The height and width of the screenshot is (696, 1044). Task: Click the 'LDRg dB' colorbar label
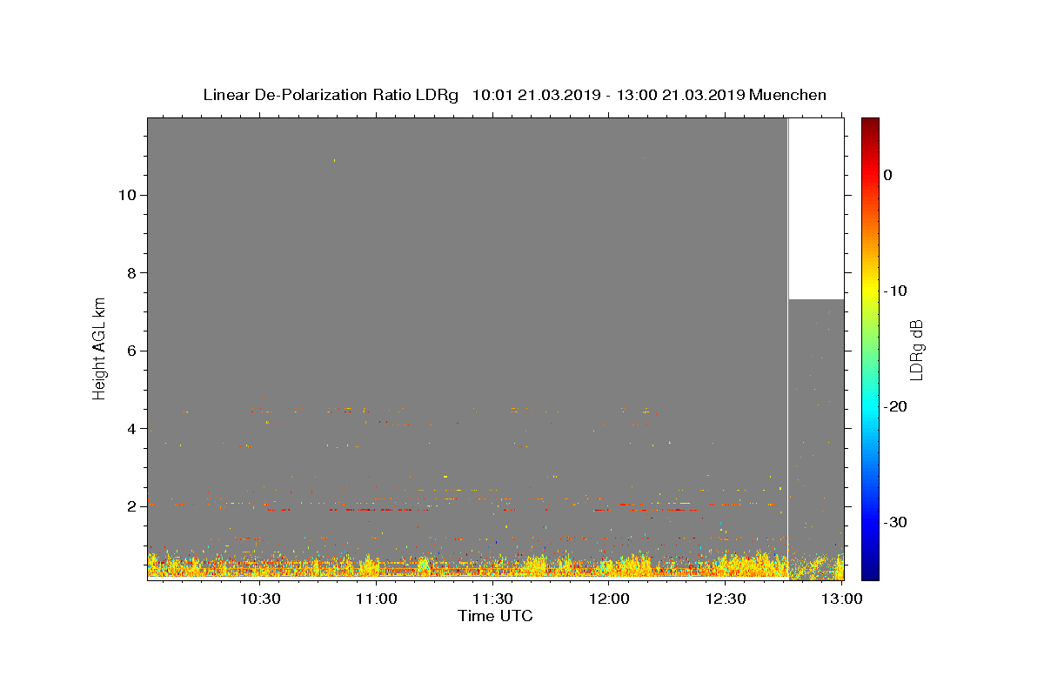pos(915,350)
